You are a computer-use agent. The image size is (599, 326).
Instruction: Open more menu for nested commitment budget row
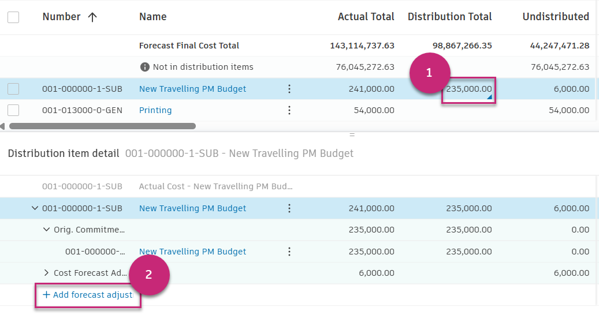(289, 252)
